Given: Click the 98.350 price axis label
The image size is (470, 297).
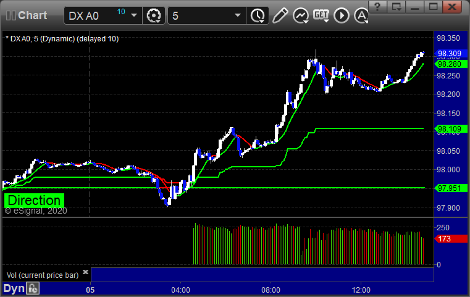Looking at the screenshot, I should click(x=448, y=38).
